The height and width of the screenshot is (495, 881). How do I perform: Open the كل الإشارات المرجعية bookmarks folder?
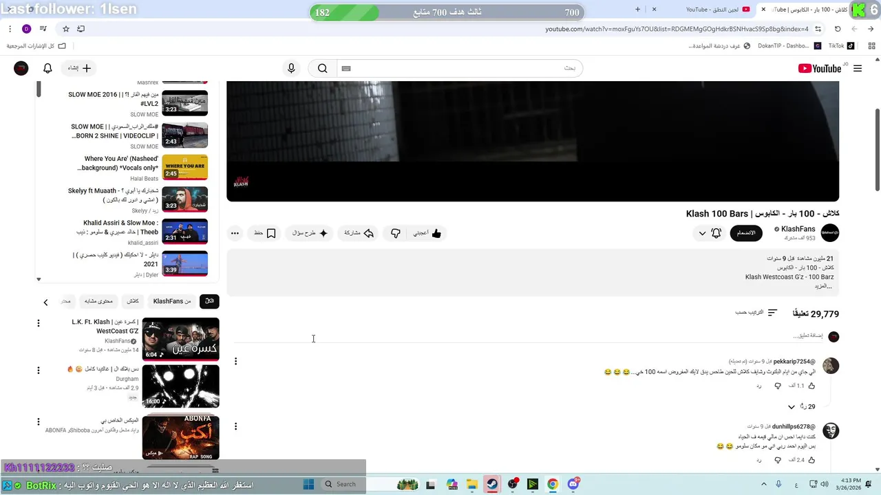coord(36,46)
